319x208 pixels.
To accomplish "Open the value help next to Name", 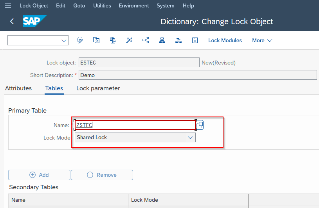I will [x=200, y=125].
